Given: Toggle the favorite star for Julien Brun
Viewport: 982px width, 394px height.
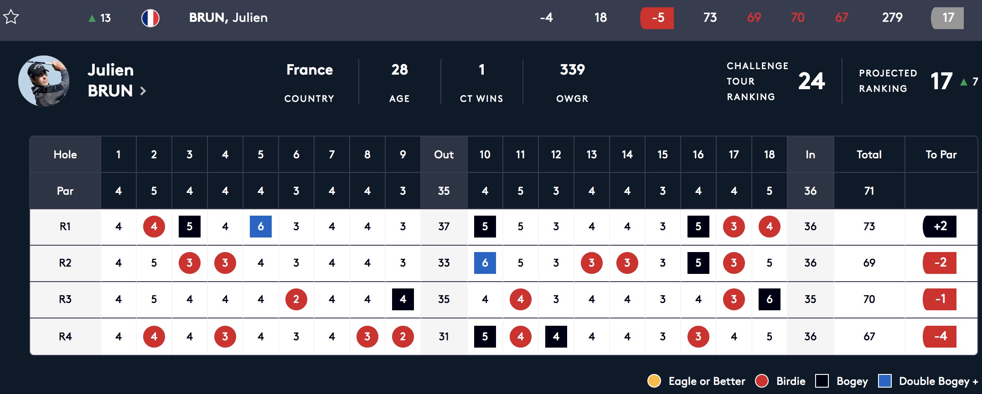Looking at the screenshot, I should pyautogui.click(x=11, y=17).
